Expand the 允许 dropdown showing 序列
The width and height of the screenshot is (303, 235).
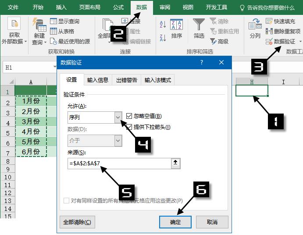(118, 117)
